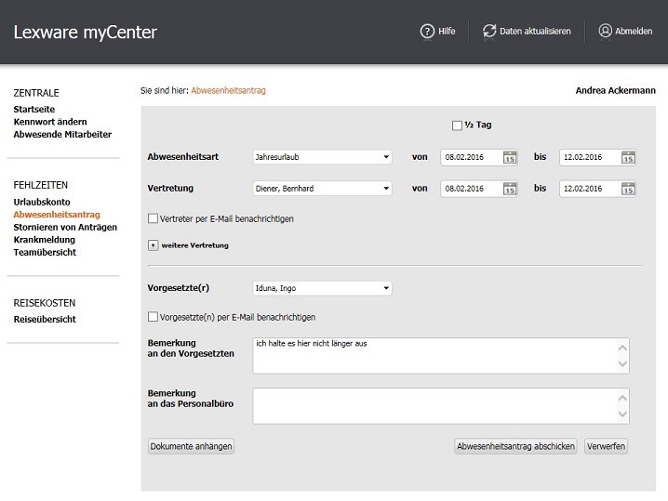Viewport: 668px width, 501px height.
Task: Click the Lexware myCenter title
Action: tap(86, 33)
